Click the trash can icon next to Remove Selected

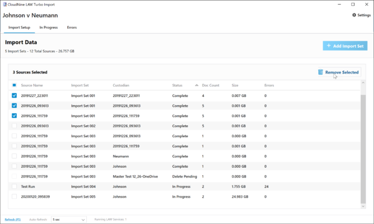(320, 72)
